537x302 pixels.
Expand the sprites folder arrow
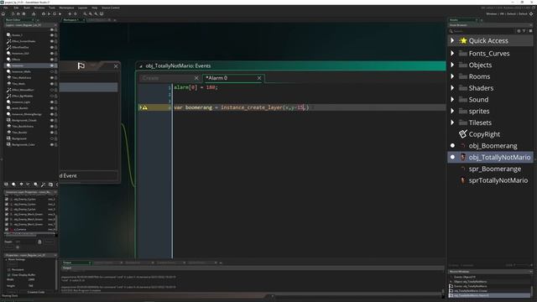[452, 111]
